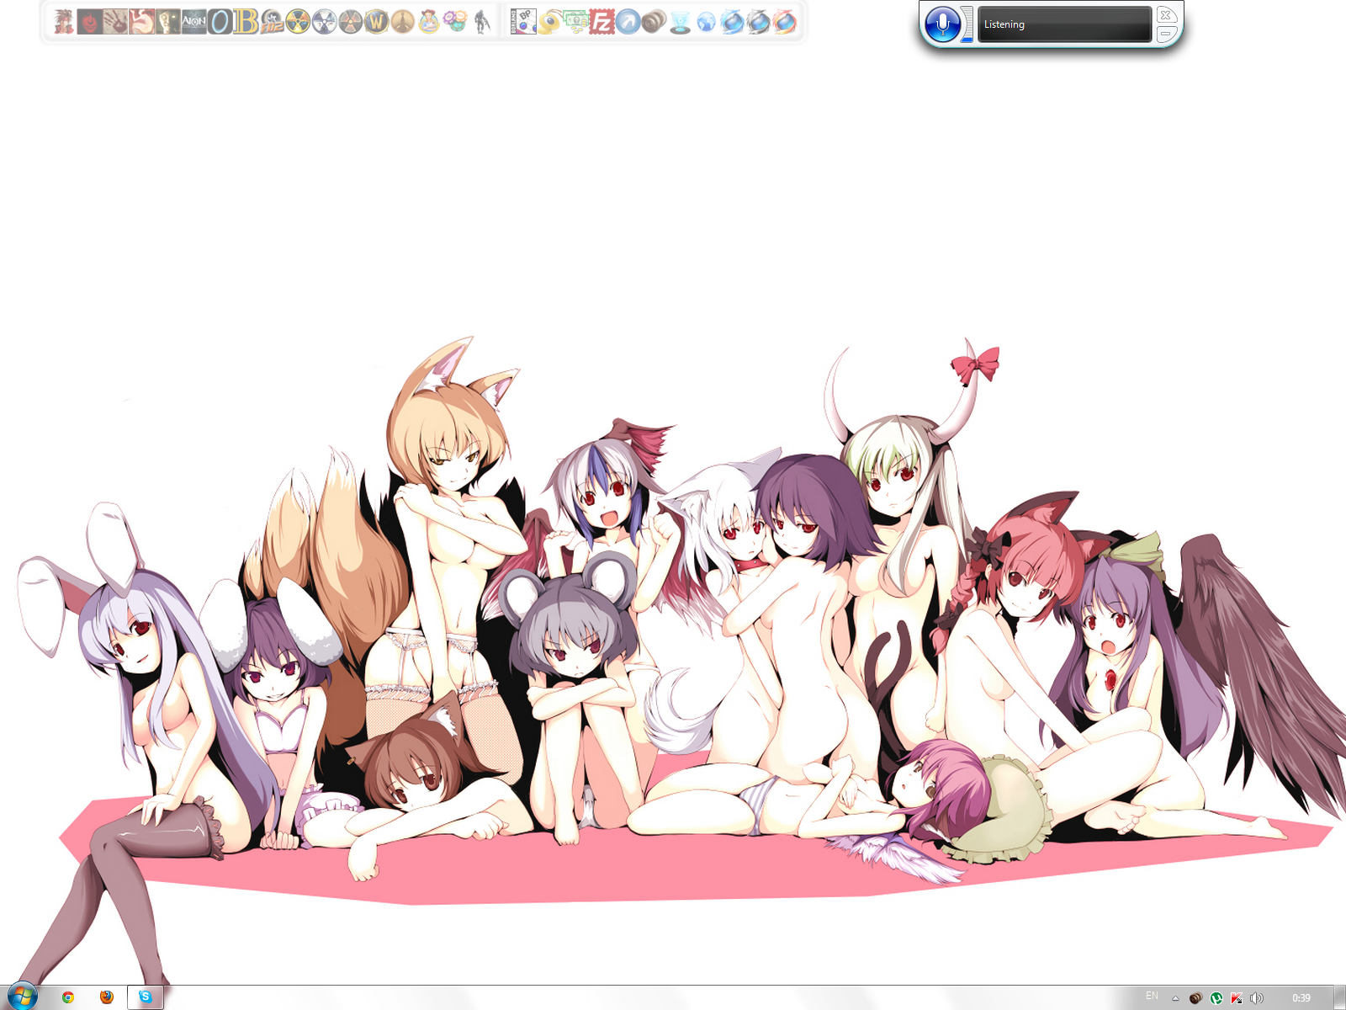The width and height of the screenshot is (1346, 1010).
Task: Close the speech recognition bar
Action: pyautogui.click(x=1166, y=15)
